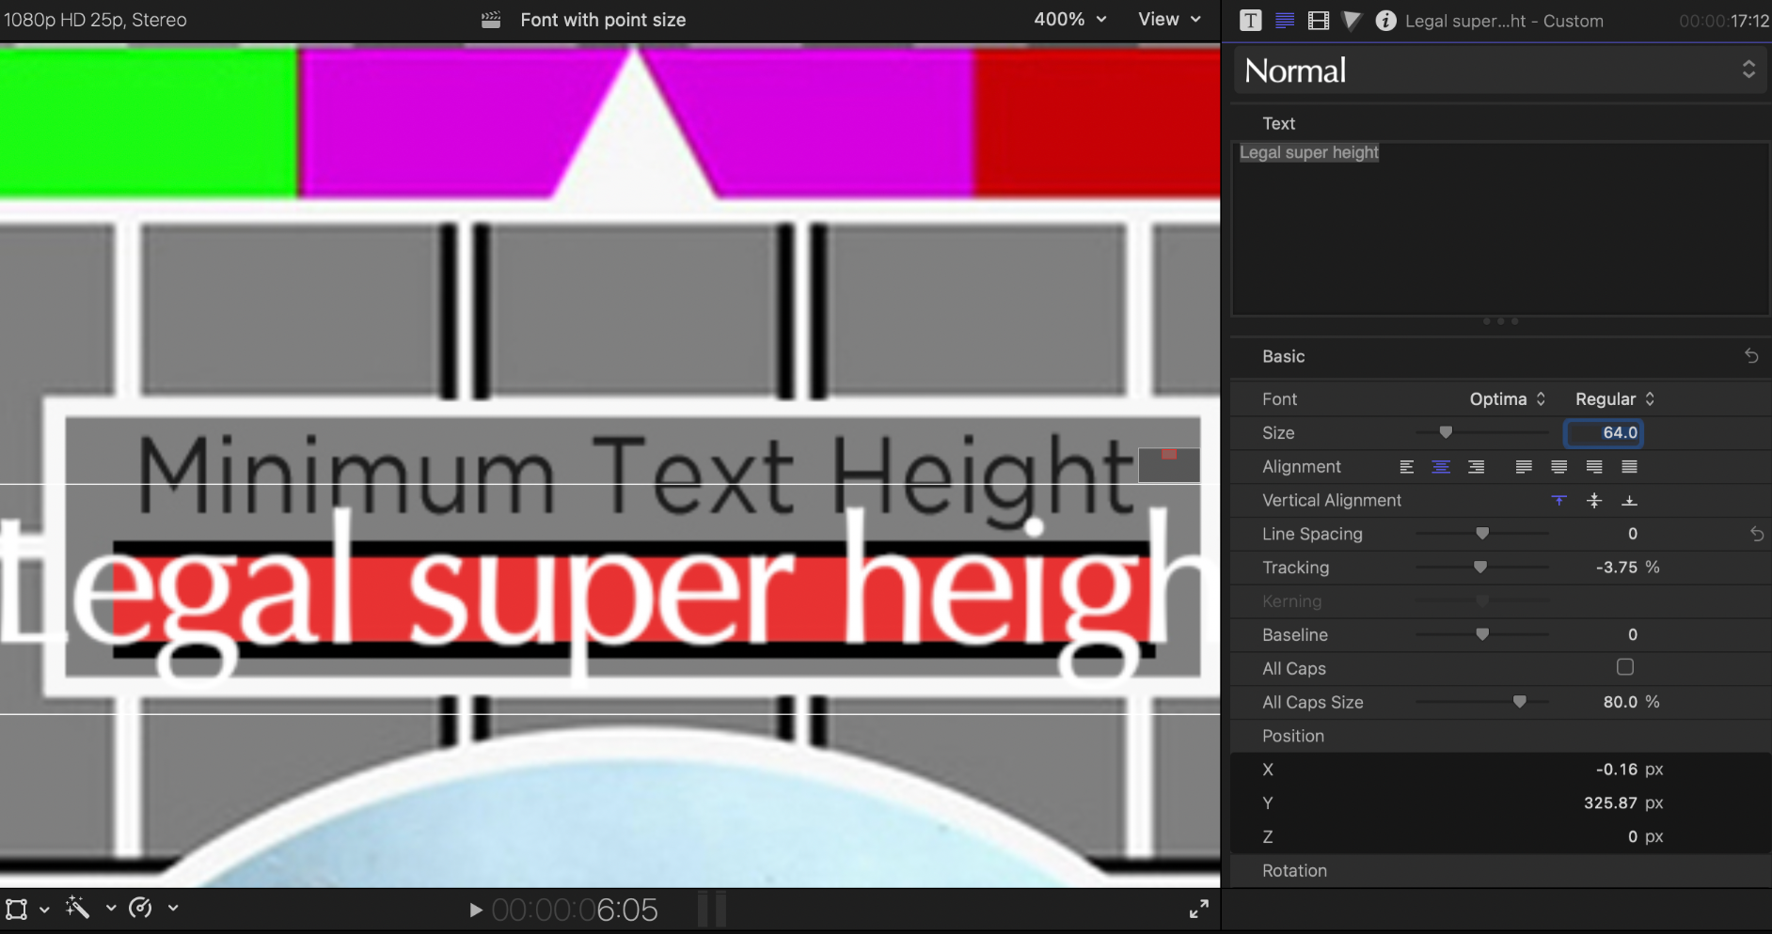This screenshot has width=1772, height=934.
Task: Click the Rotation parameter label
Action: (x=1294, y=871)
